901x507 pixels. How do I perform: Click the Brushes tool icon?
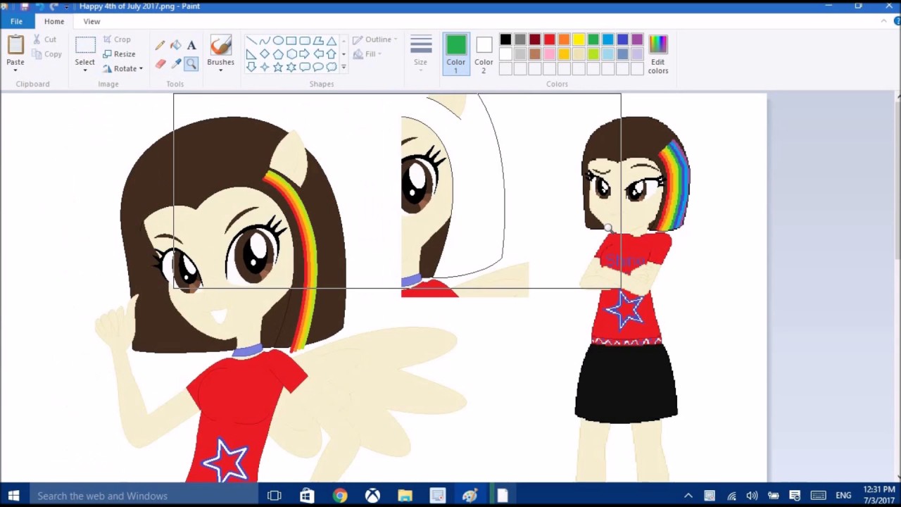point(220,46)
